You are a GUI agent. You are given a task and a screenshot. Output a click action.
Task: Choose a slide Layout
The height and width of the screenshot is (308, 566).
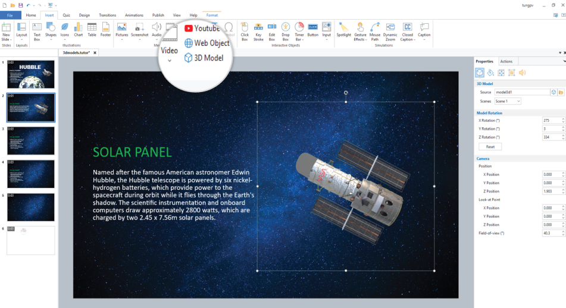point(21,30)
